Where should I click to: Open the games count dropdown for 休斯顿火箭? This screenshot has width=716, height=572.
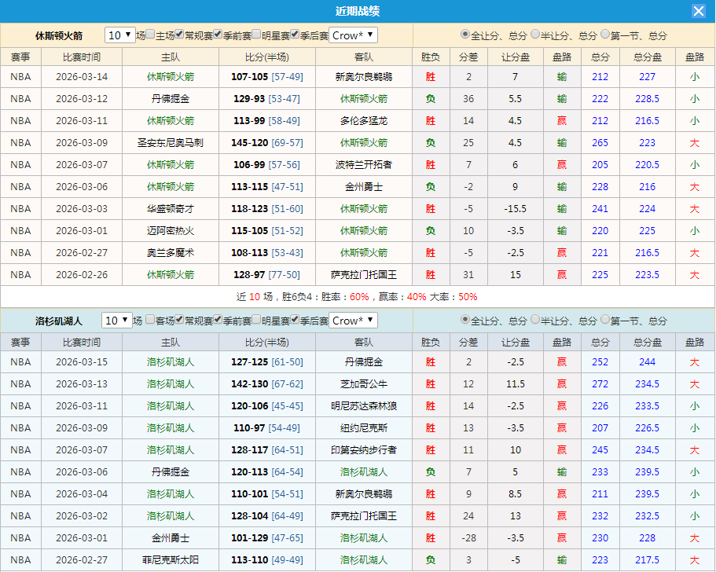point(119,35)
